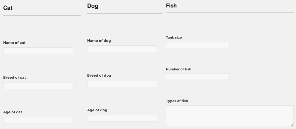296x129 pixels.
Task: Focus the Breed of cat text box
Action: 38,86
